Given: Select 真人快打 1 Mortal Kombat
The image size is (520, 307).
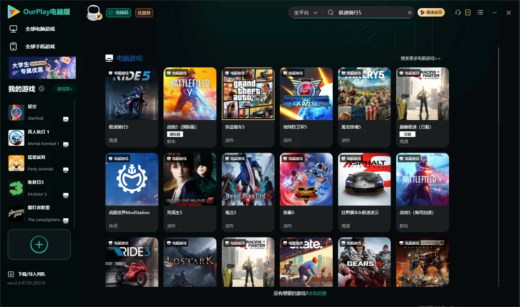Looking at the screenshot, I should (40, 137).
